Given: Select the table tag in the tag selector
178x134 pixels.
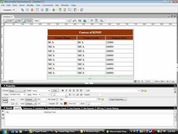Looking at the screenshot, I should click(5, 82).
